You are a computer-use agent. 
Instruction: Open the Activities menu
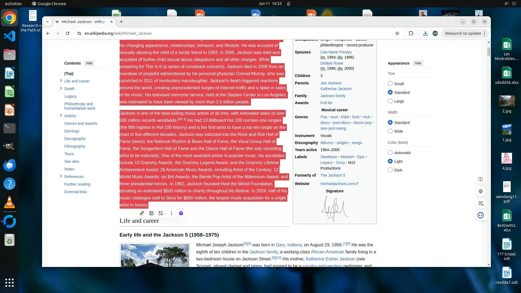click(x=13, y=4)
